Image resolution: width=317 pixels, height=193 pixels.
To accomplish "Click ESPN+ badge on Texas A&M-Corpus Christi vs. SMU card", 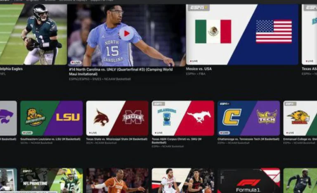I will 159,104.
